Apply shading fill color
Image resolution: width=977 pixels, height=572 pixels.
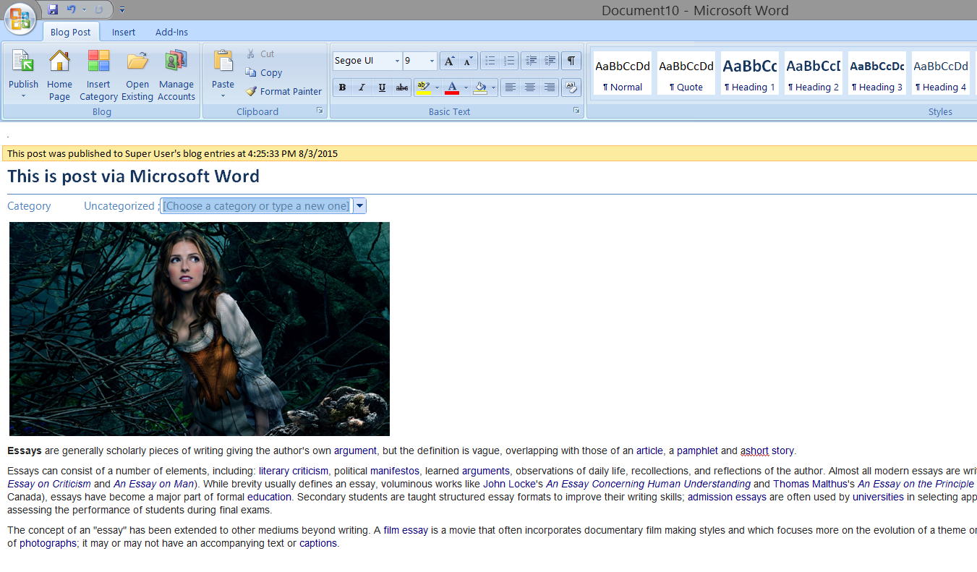click(x=480, y=87)
